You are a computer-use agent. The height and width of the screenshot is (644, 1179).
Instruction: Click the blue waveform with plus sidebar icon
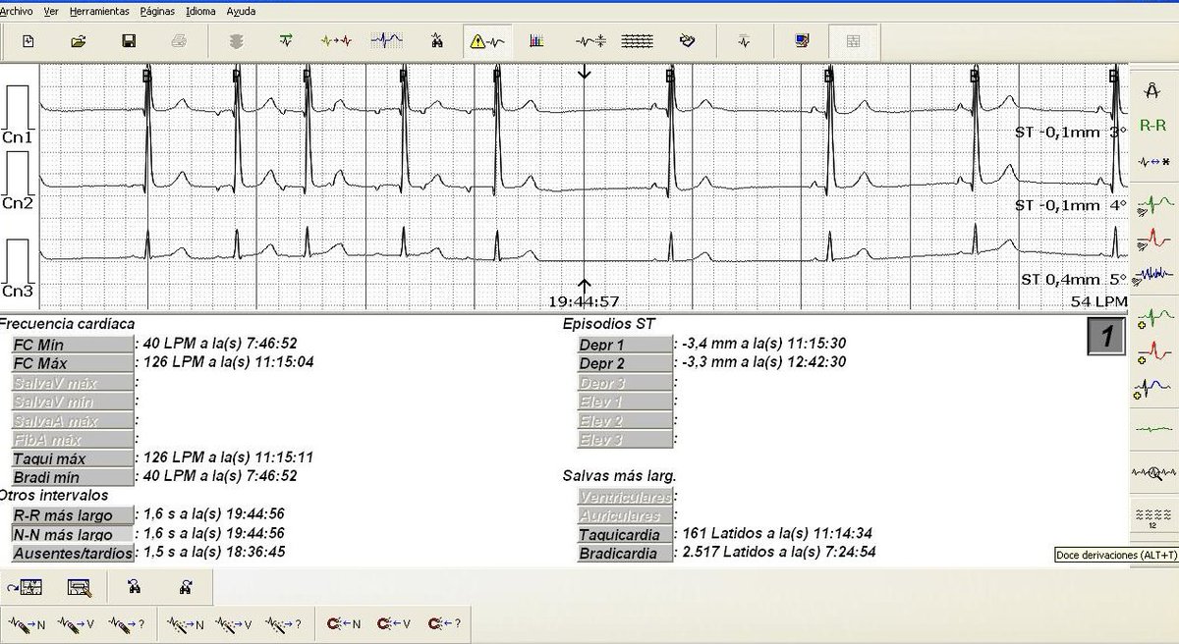tap(1152, 390)
